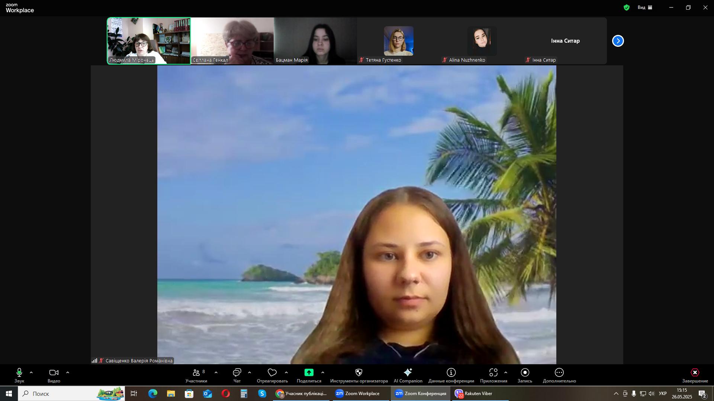Viewport: 714px width, 401px height.
Task: Click green encryption shield icon
Action: [x=627, y=7]
